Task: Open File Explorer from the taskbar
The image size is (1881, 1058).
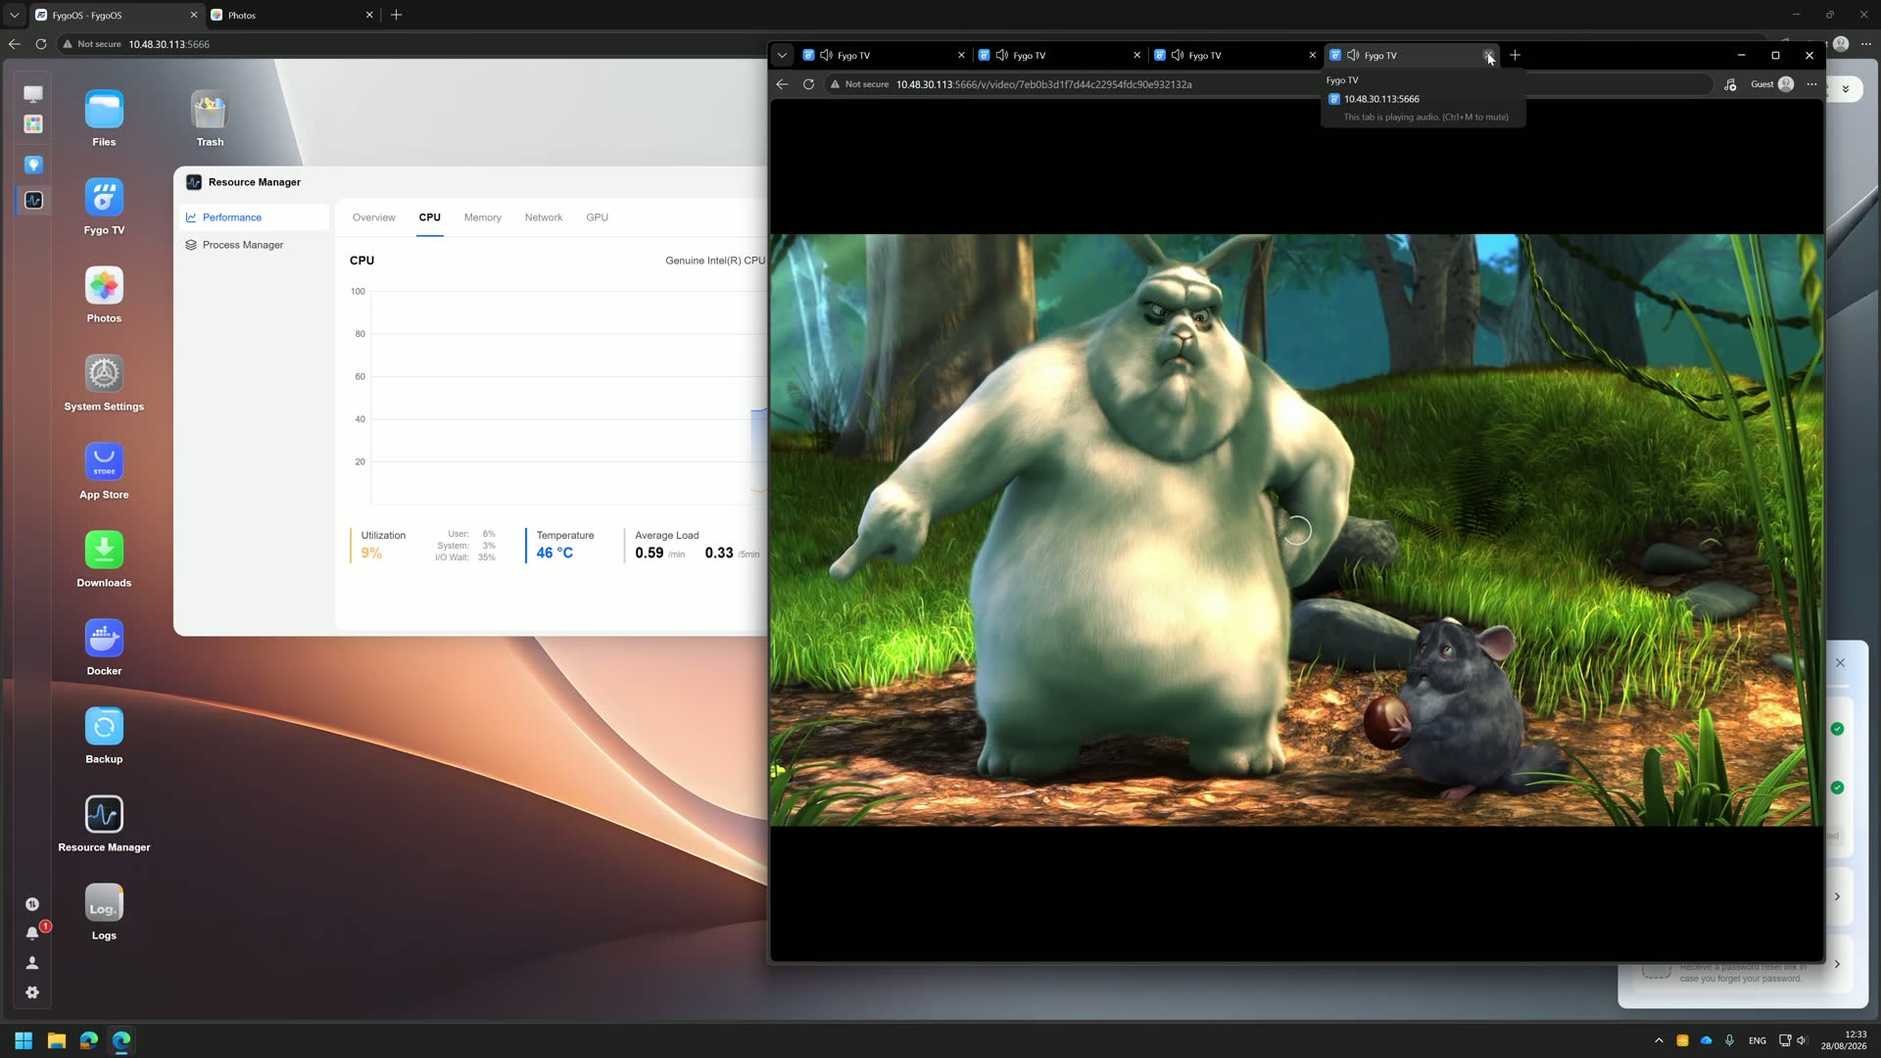Action: [x=56, y=1040]
